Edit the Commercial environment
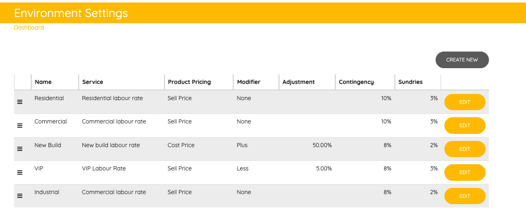The image size is (526, 217). (x=464, y=126)
